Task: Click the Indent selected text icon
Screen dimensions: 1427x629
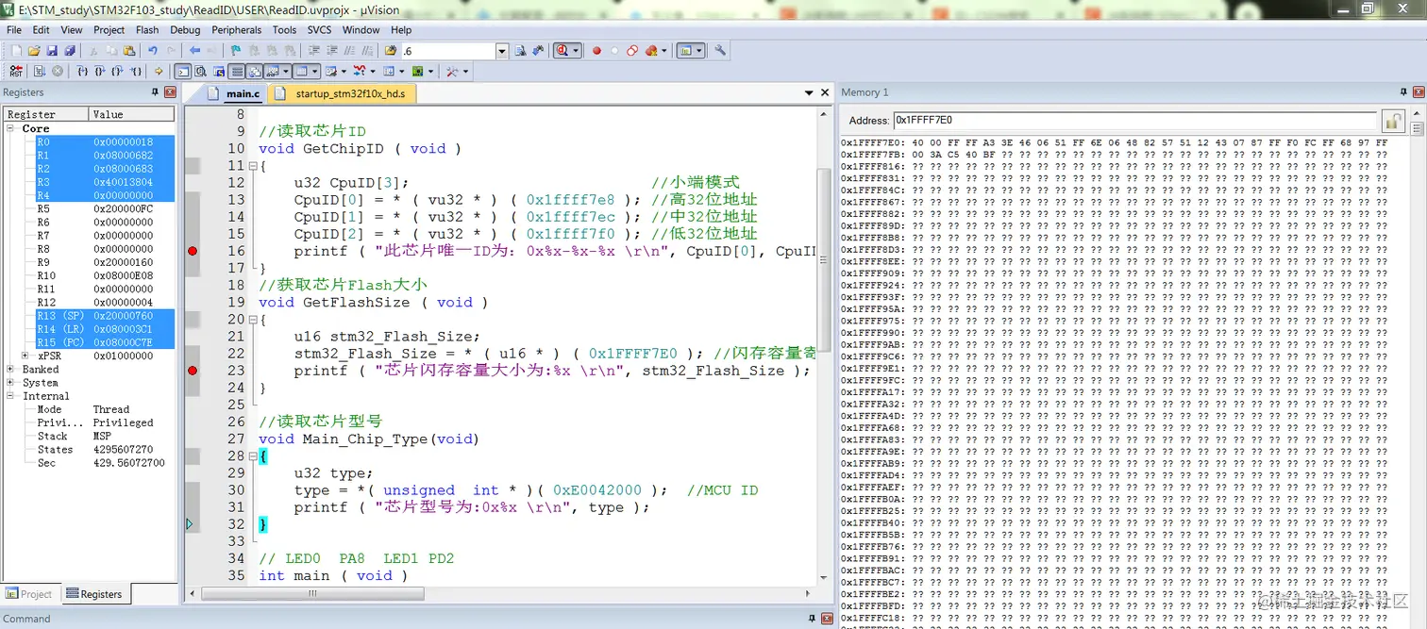Action: tap(314, 51)
